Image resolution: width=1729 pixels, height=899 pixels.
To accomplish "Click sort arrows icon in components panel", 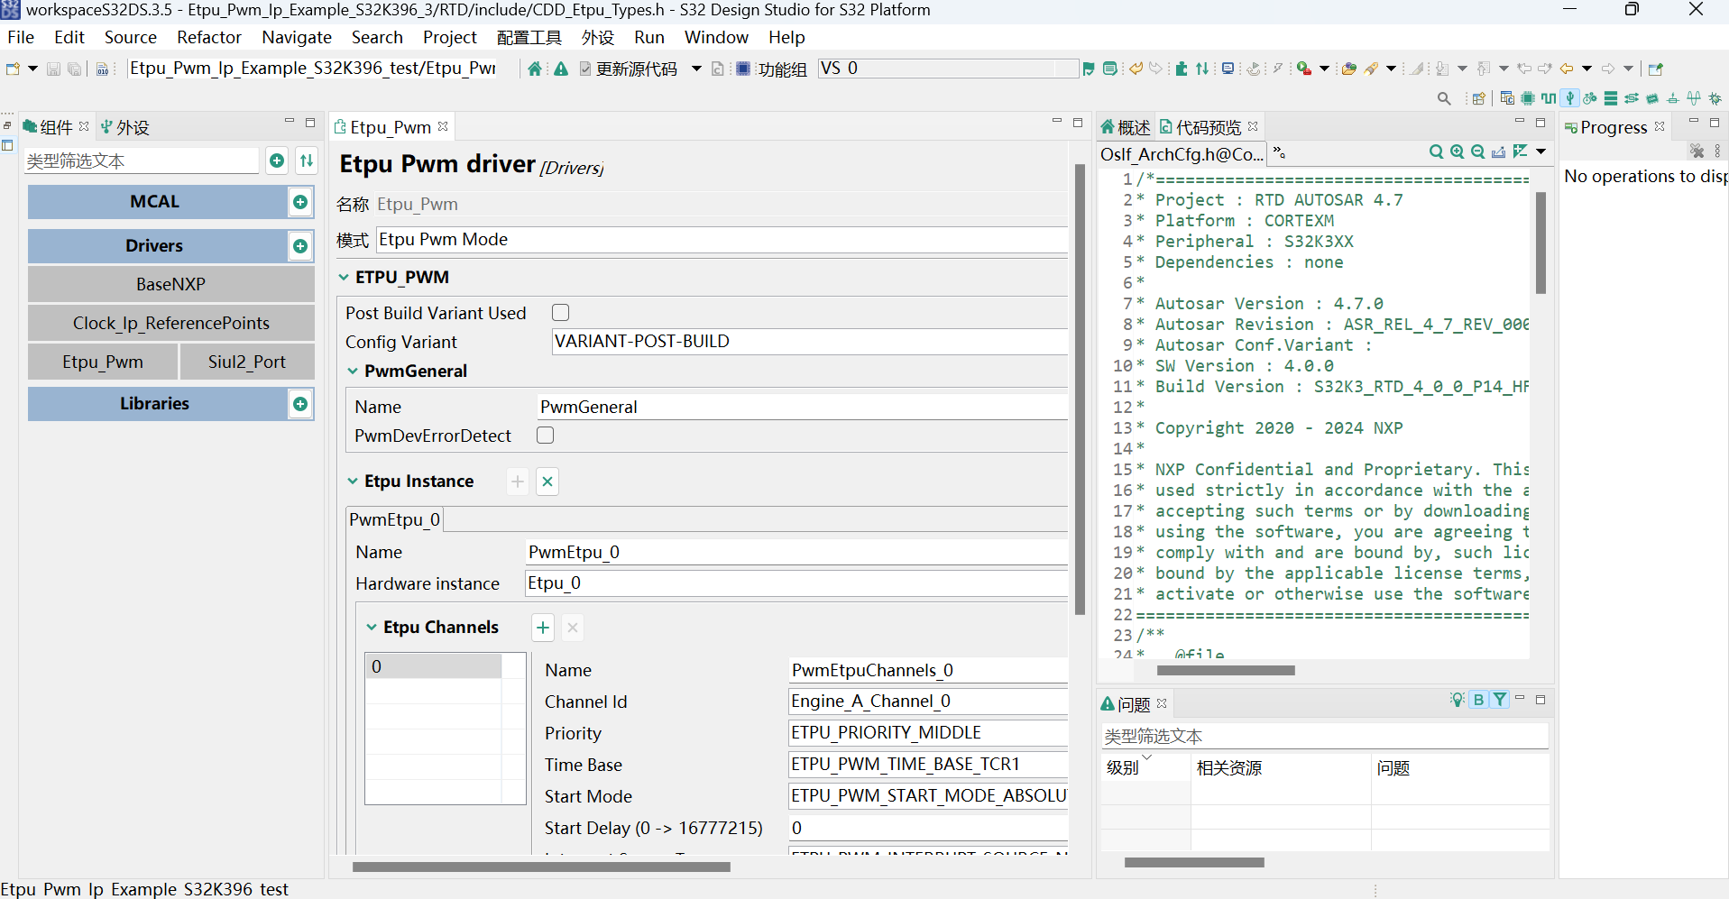I will coord(307,161).
